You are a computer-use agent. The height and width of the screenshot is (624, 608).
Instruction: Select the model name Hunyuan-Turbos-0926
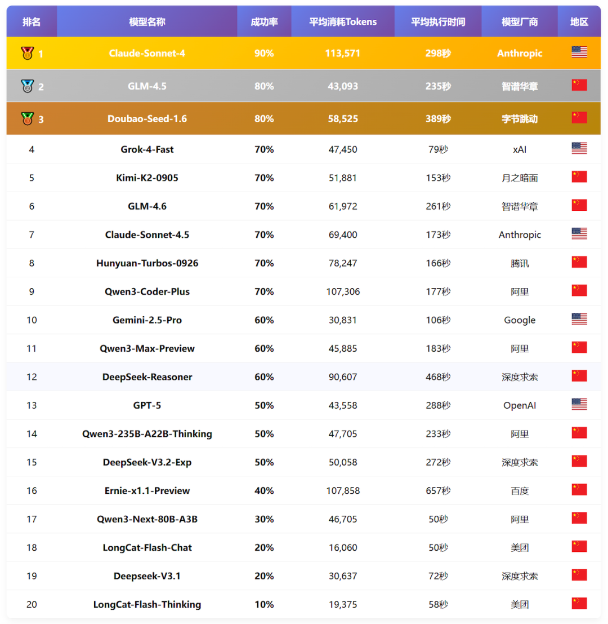pyautogui.click(x=147, y=263)
